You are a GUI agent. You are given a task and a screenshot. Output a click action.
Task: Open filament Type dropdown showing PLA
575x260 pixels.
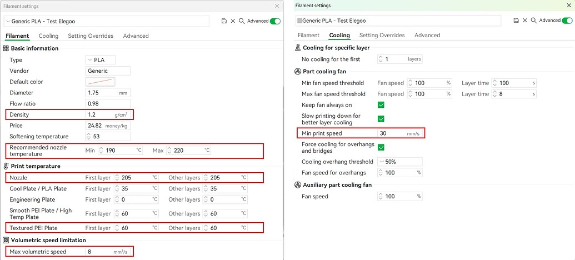[x=101, y=60]
